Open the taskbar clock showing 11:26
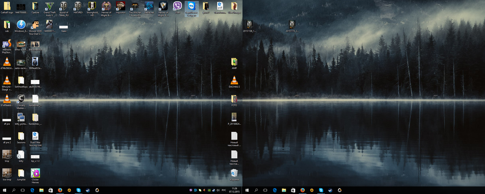Viewport: 485px width, 194px height. 234,190
